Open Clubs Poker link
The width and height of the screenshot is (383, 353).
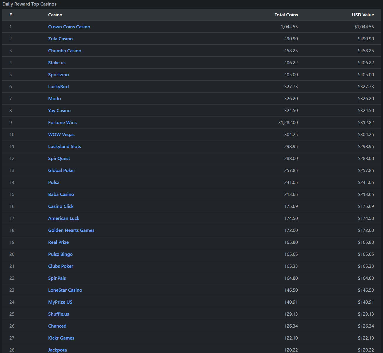[60, 266]
